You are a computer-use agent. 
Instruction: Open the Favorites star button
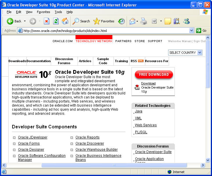click(x=104, y=21)
